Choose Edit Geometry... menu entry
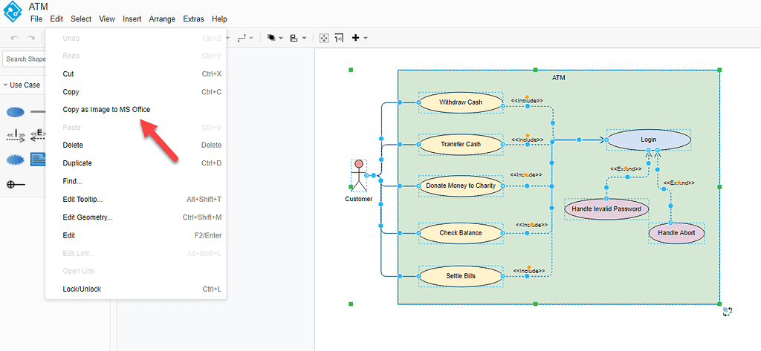The image size is (761, 351). pyautogui.click(x=136, y=217)
